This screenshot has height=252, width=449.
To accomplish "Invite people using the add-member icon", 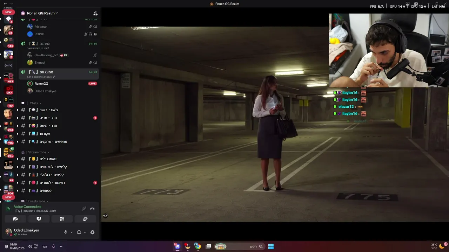I will tap(95, 13).
